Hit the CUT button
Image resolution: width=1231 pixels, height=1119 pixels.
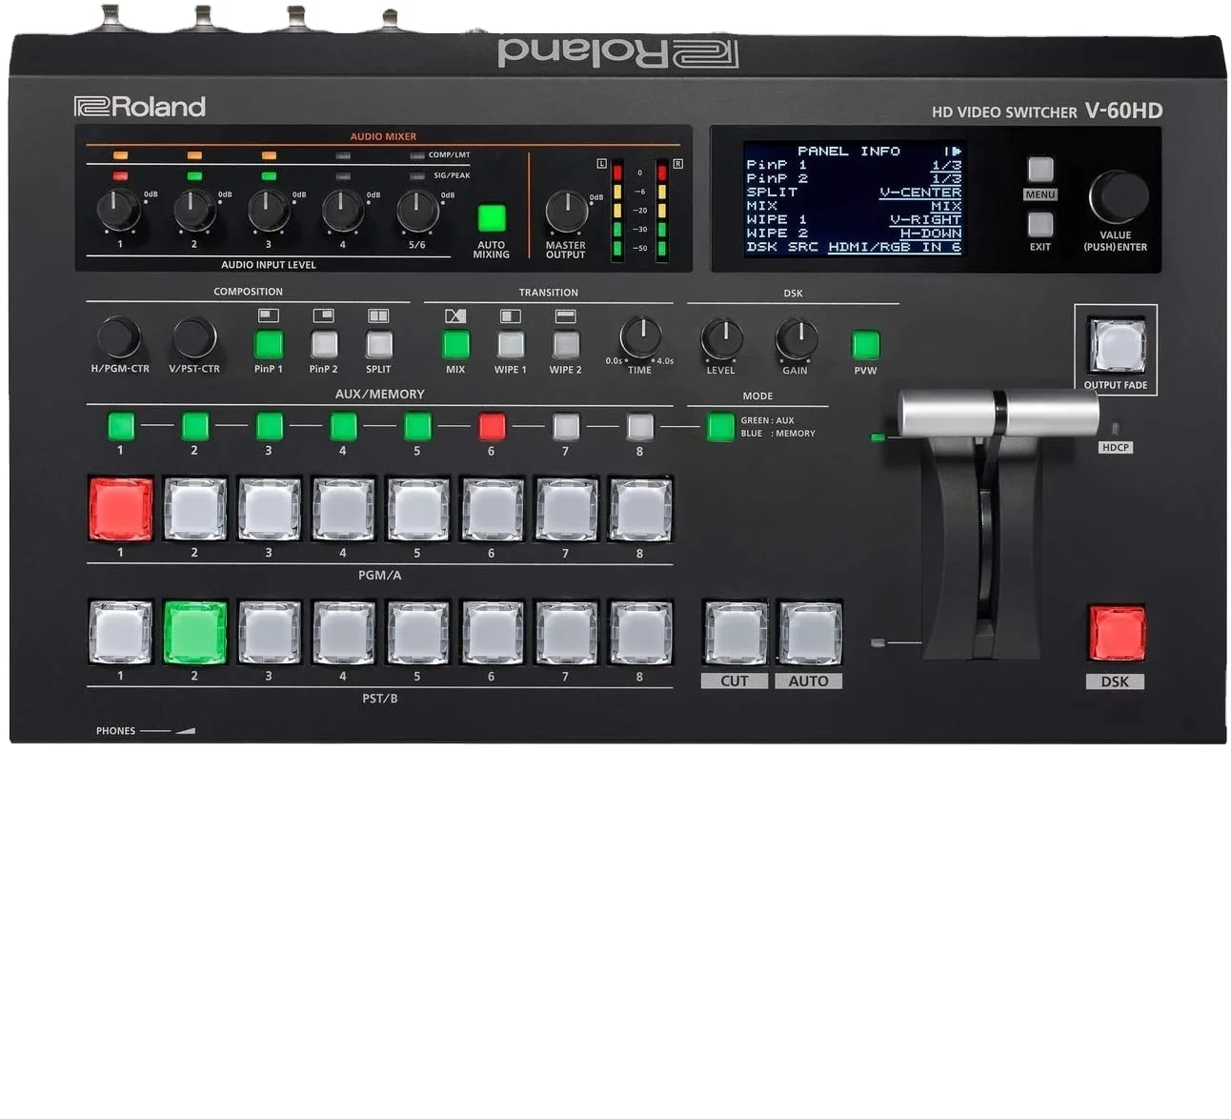(735, 633)
